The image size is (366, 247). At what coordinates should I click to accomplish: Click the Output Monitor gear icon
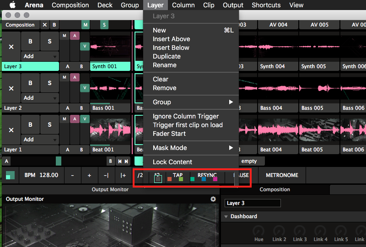(x=213, y=199)
